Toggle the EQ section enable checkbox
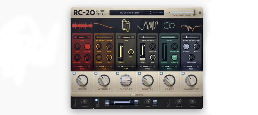The width and height of the screenshot is (258, 115). coord(96,100)
